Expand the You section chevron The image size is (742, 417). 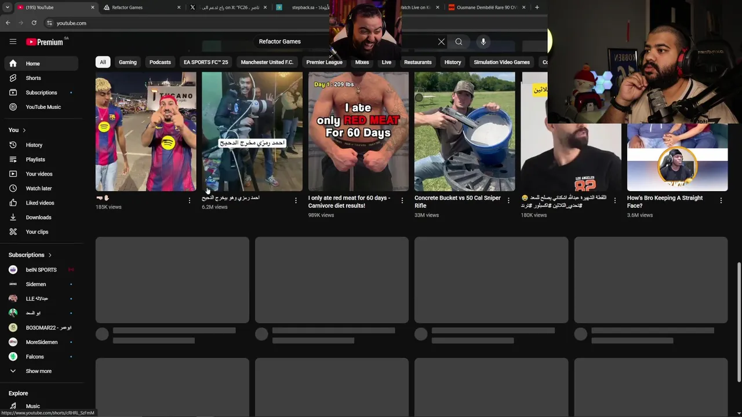[x=24, y=130]
